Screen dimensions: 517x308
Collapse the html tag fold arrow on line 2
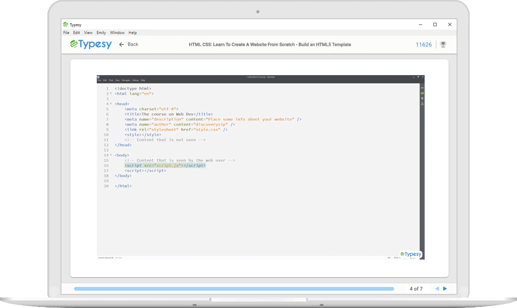pos(111,94)
